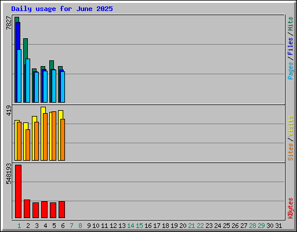This screenshot has width=297, height=232.
Task: Click the "Daily usage for June 2025" title
Action: point(62,9)
